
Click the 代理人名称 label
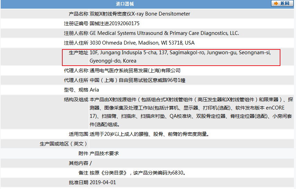point(76,70)
